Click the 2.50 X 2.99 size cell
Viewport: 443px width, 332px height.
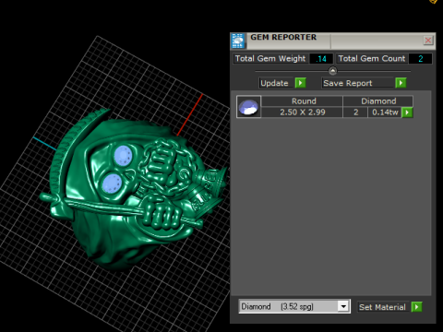pos(302,113)
